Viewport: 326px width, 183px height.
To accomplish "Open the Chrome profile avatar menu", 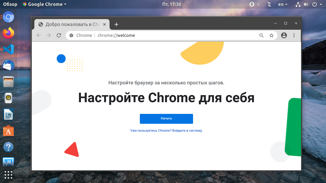I will pyautogui.click(x=284, y=35).
